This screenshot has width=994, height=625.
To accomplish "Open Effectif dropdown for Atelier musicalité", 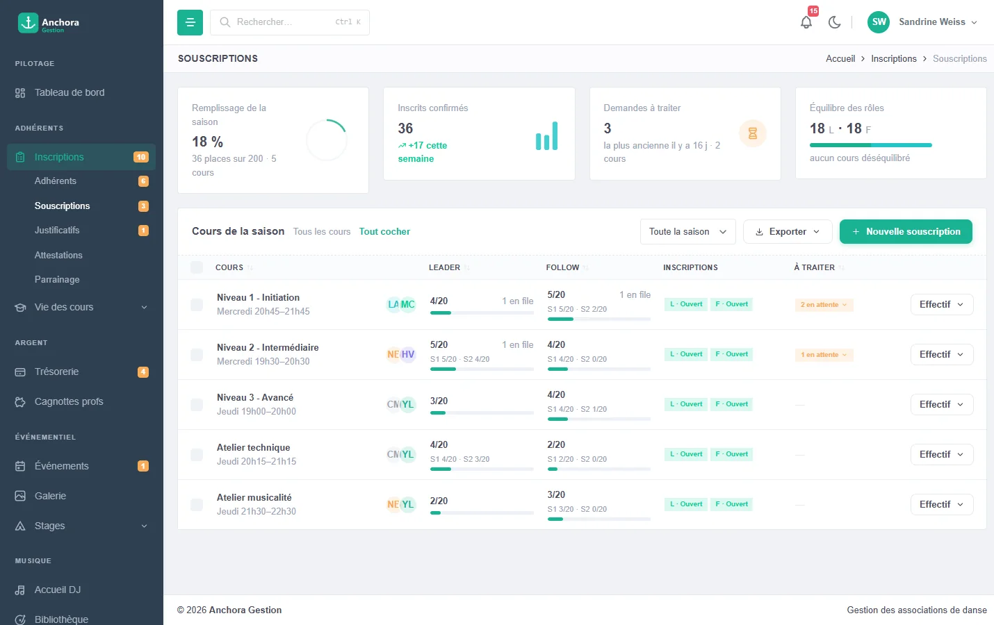I will pyautogui.click(x=942, y=505).
